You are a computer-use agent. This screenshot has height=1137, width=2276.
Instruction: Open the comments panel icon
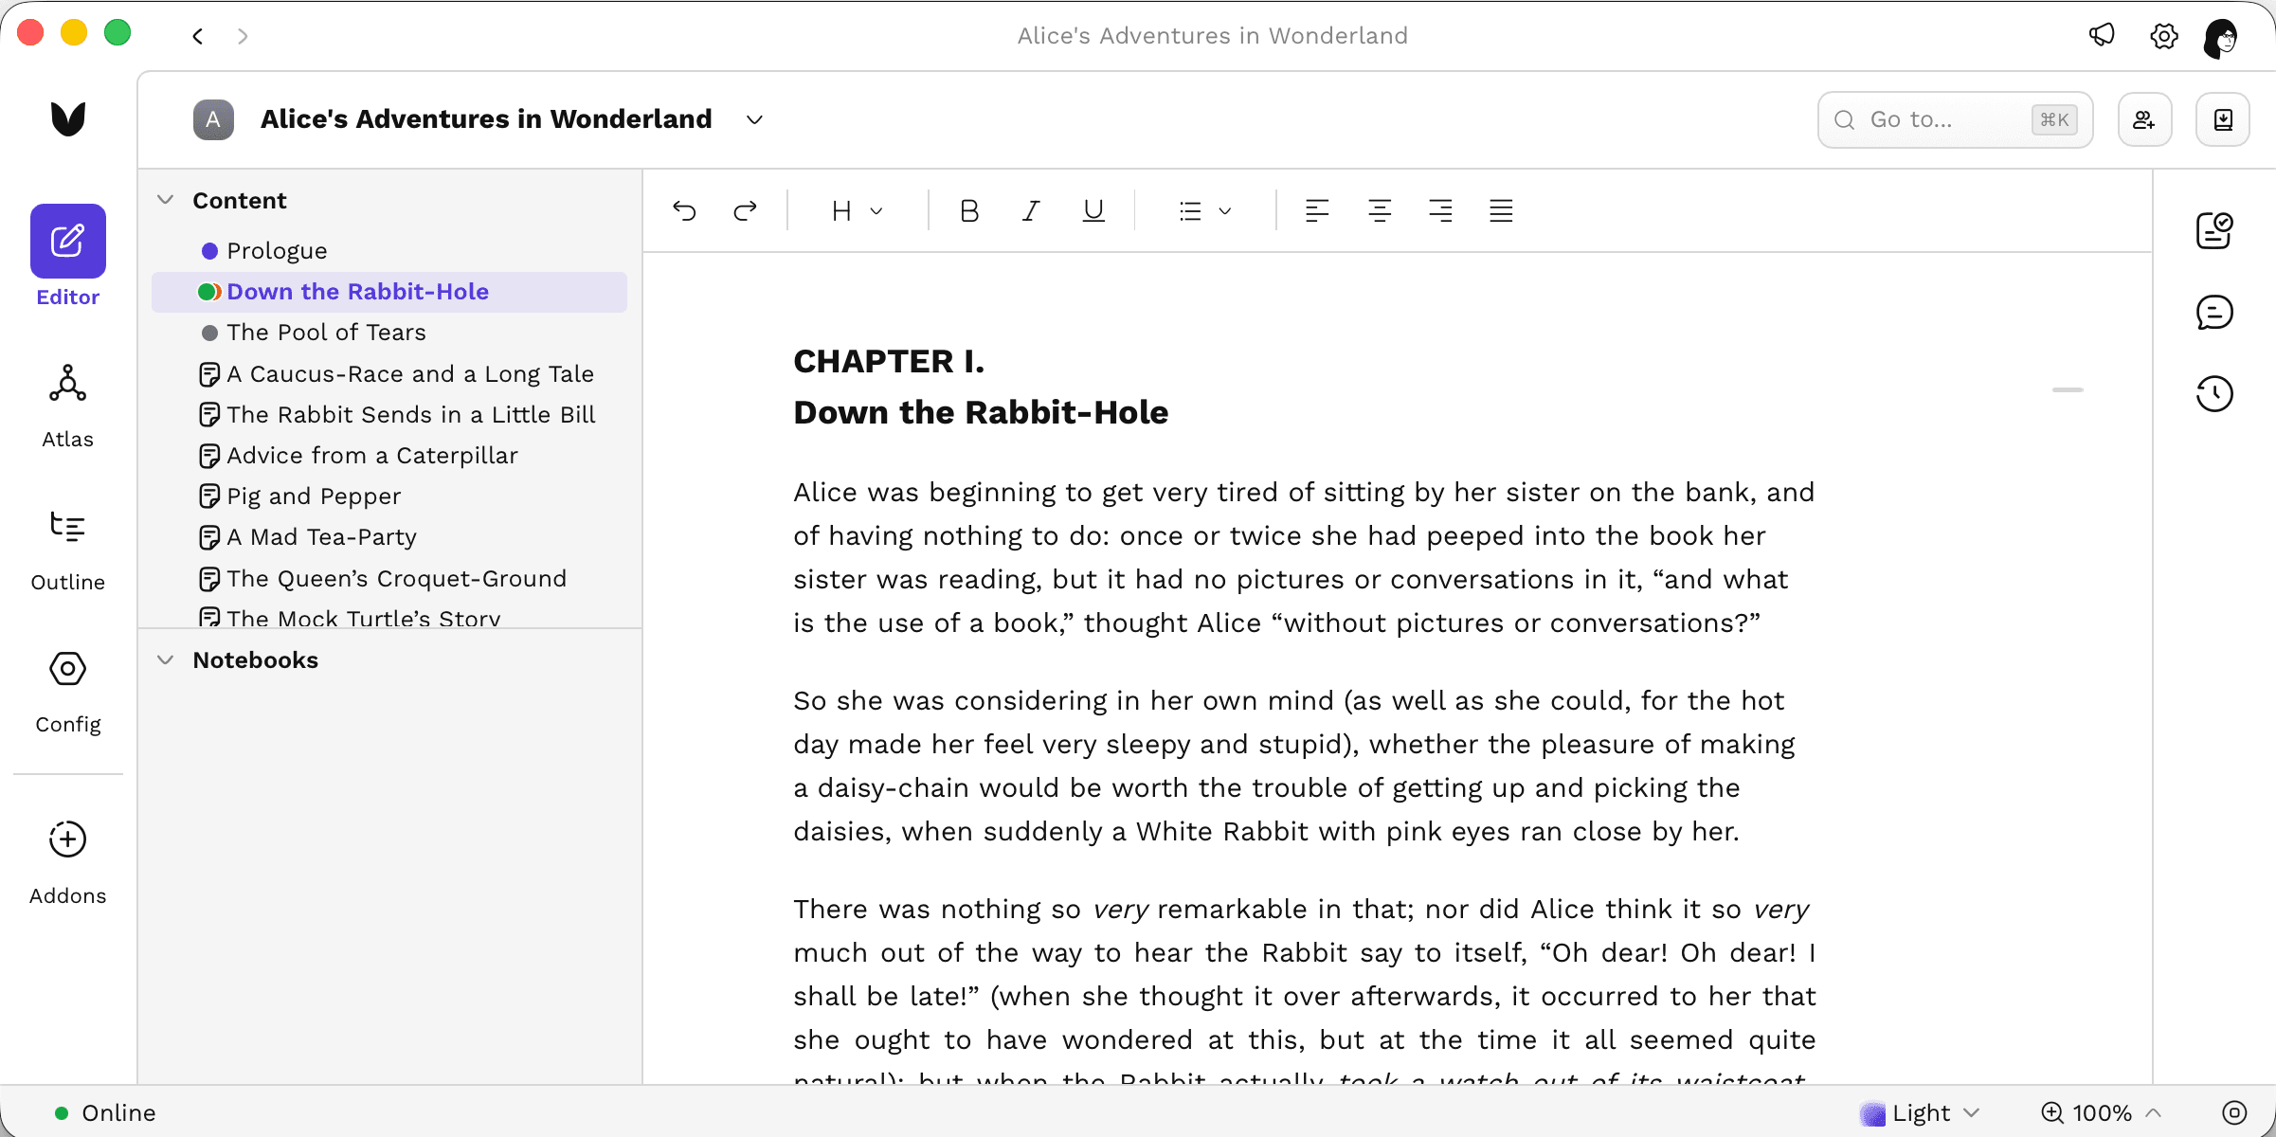[2214, 312]
